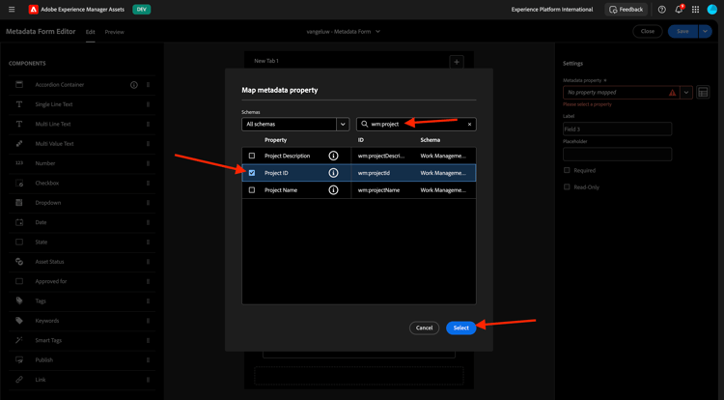Select the Checkbox component icon
Screen dimensions: 724x400
coord(19,183)
